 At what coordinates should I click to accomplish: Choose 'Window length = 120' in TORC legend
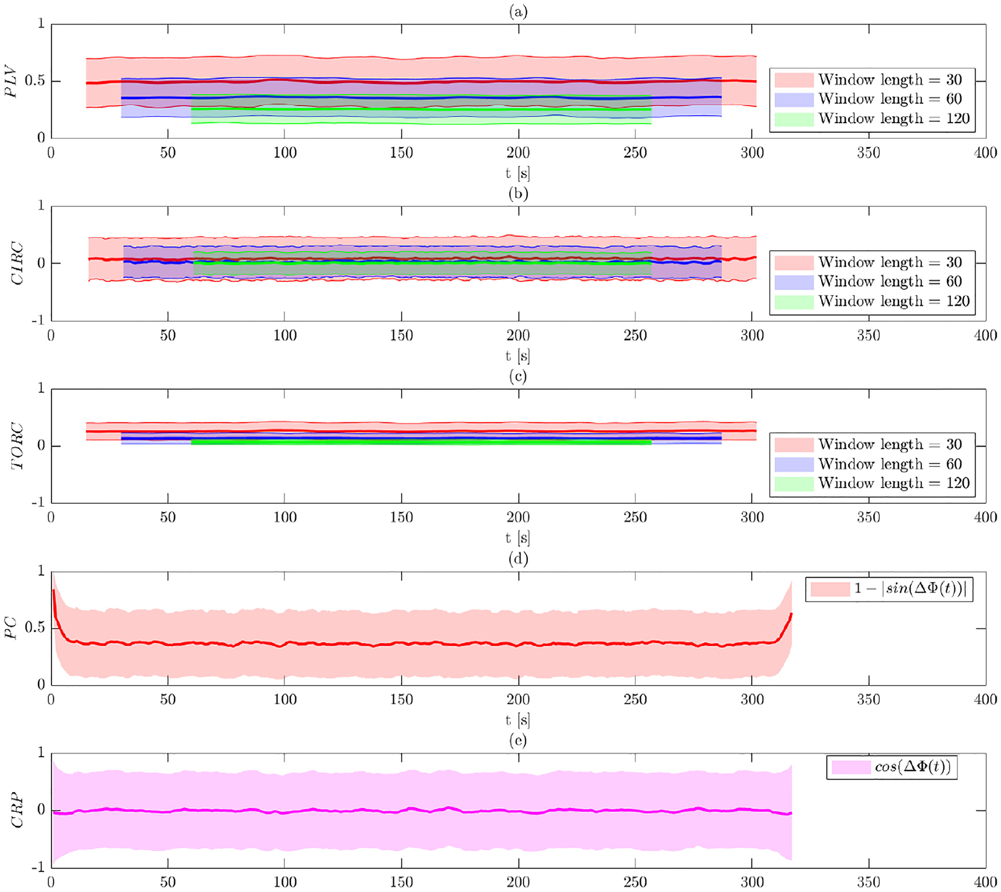tap(894, 484)
